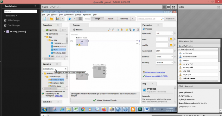
Task: Select Correlation Matrix in the operators tree
Action: click(57, 80)
